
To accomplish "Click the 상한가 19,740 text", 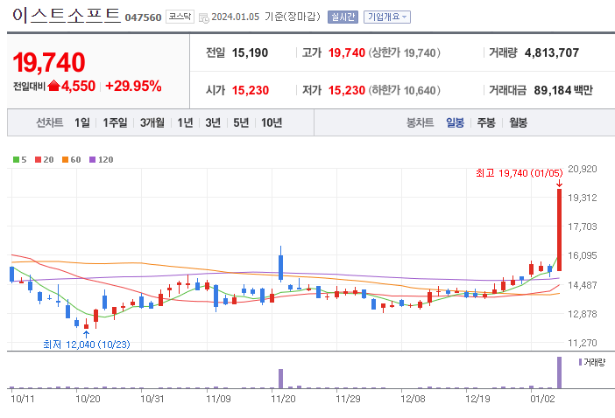I will click(404, 52).
